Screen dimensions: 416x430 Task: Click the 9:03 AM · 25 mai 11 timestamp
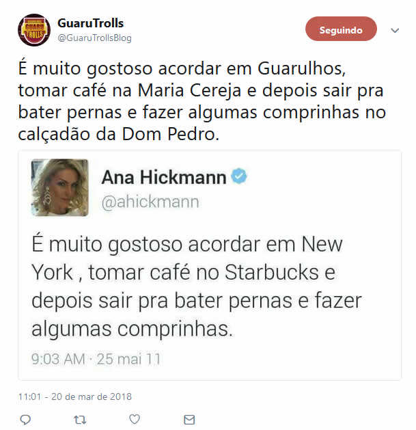tap(96, 359)
